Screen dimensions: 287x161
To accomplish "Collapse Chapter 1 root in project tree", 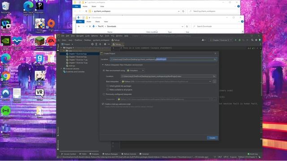I will coord(61,48).
